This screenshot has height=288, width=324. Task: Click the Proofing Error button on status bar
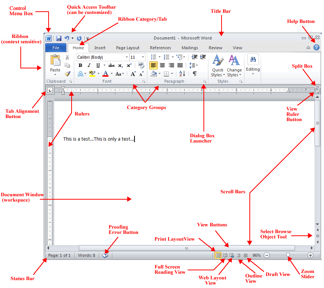coord(105,255)
